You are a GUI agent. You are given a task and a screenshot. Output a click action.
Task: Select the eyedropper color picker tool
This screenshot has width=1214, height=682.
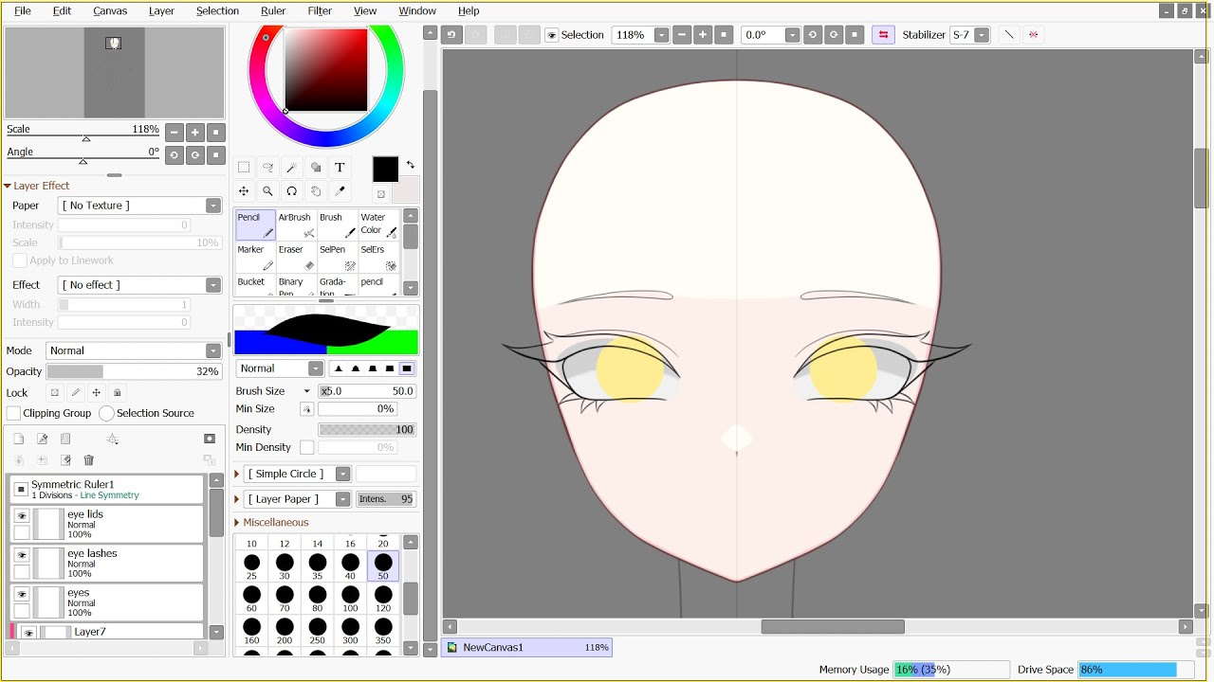pyautogui.click(x=340, y=190)
